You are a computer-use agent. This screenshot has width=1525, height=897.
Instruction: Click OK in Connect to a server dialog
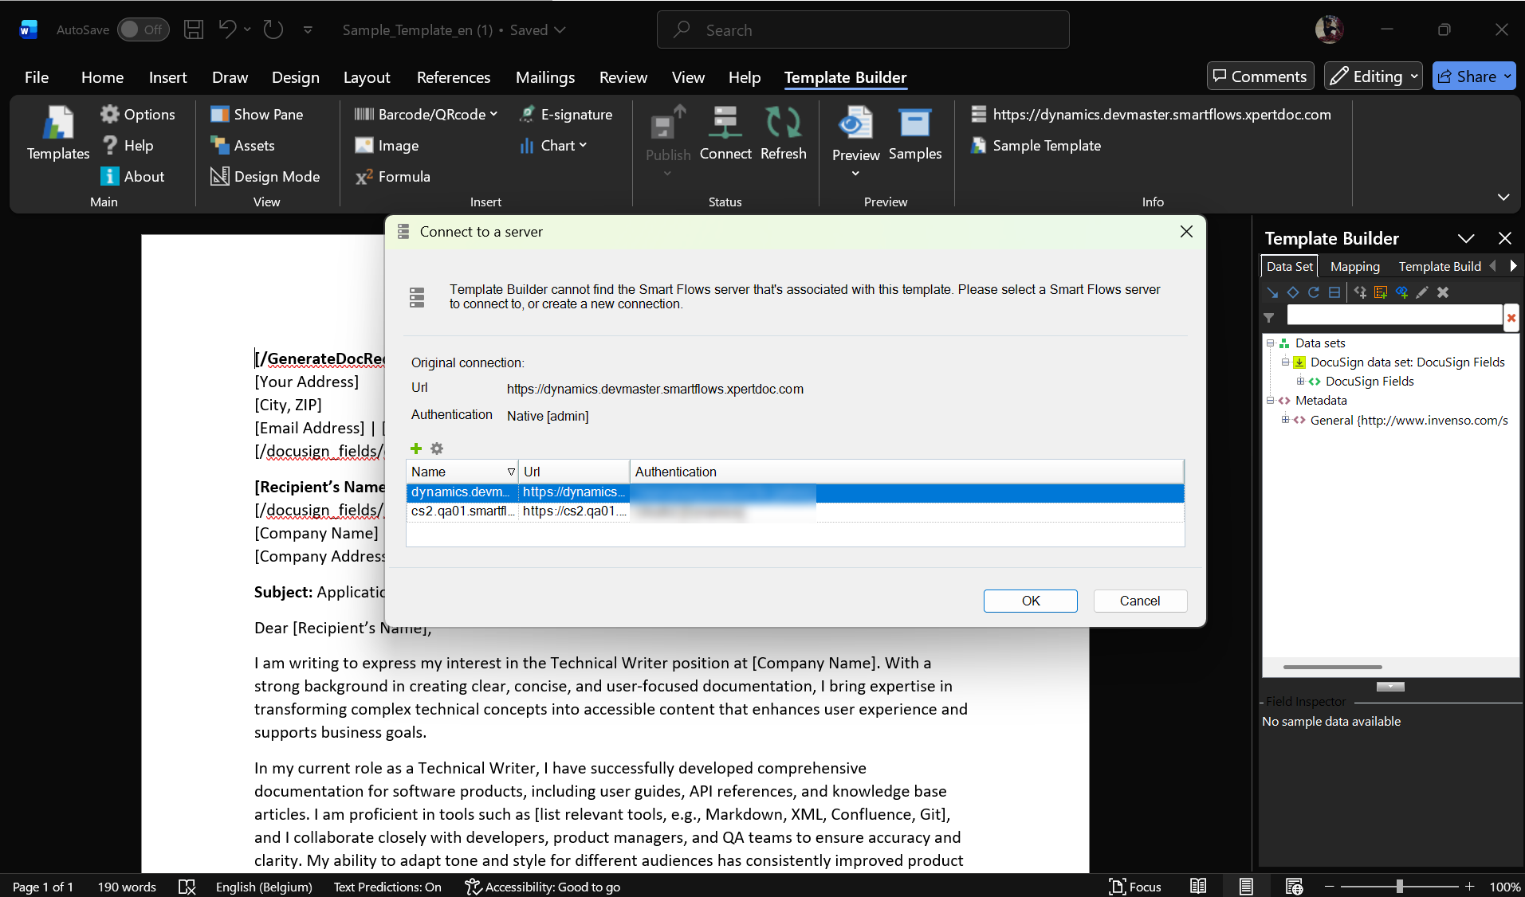click(x=1030, y=601)
